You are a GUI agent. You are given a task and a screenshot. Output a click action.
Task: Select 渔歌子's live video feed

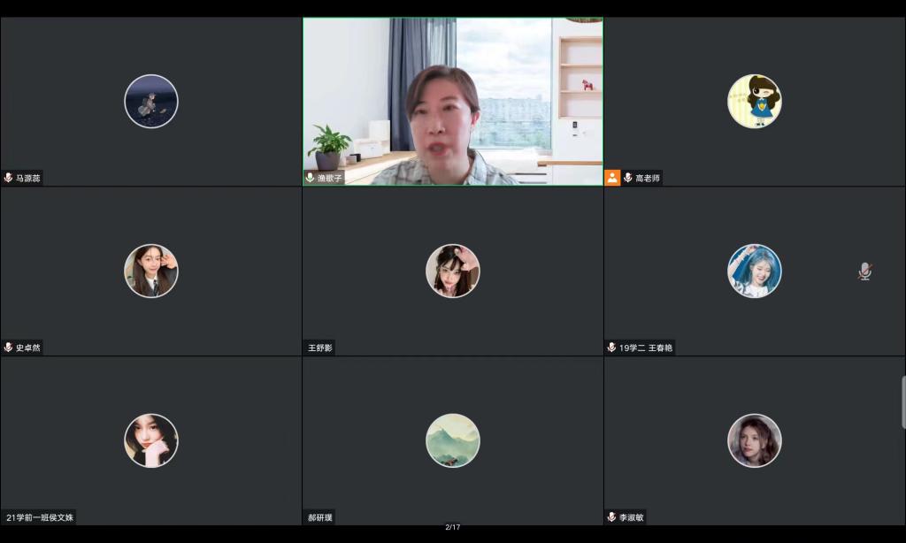[x=452, y=102]
